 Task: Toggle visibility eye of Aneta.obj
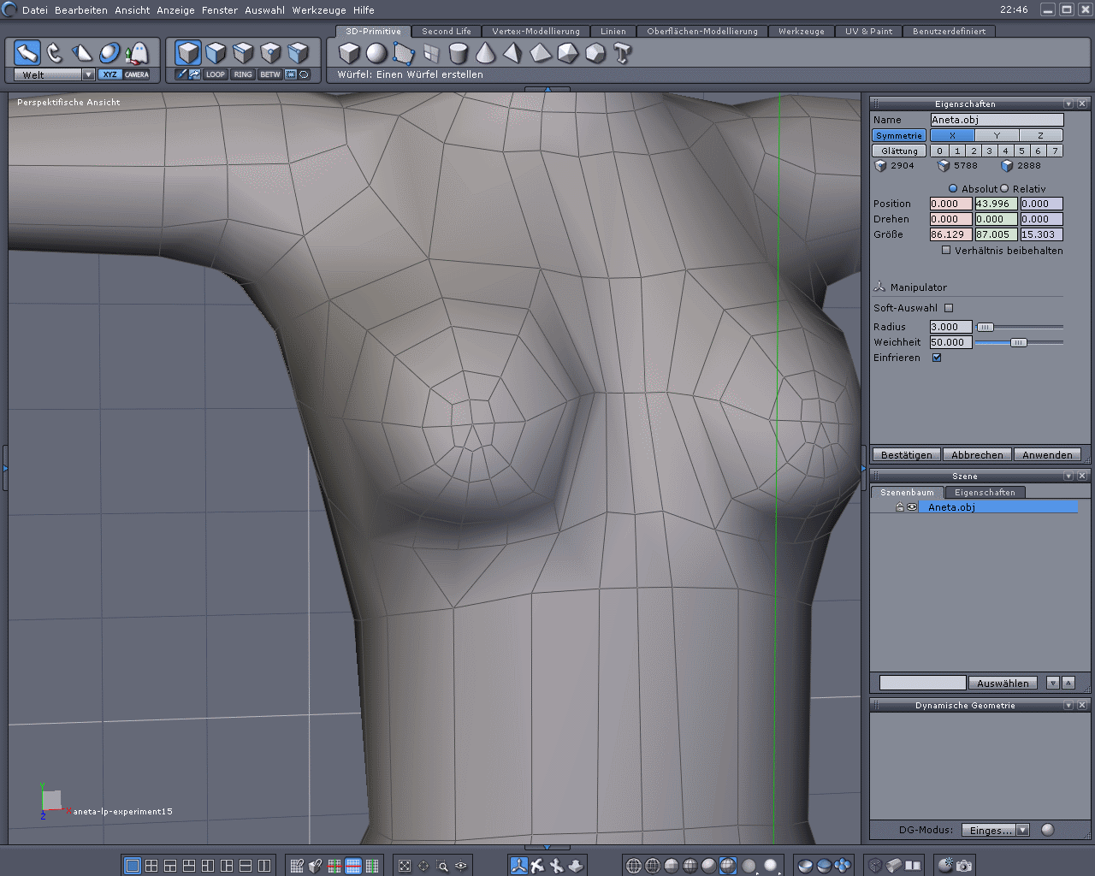[912, 507]
